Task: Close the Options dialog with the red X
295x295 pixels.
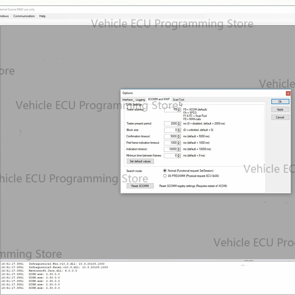Action: pos(288,93)
